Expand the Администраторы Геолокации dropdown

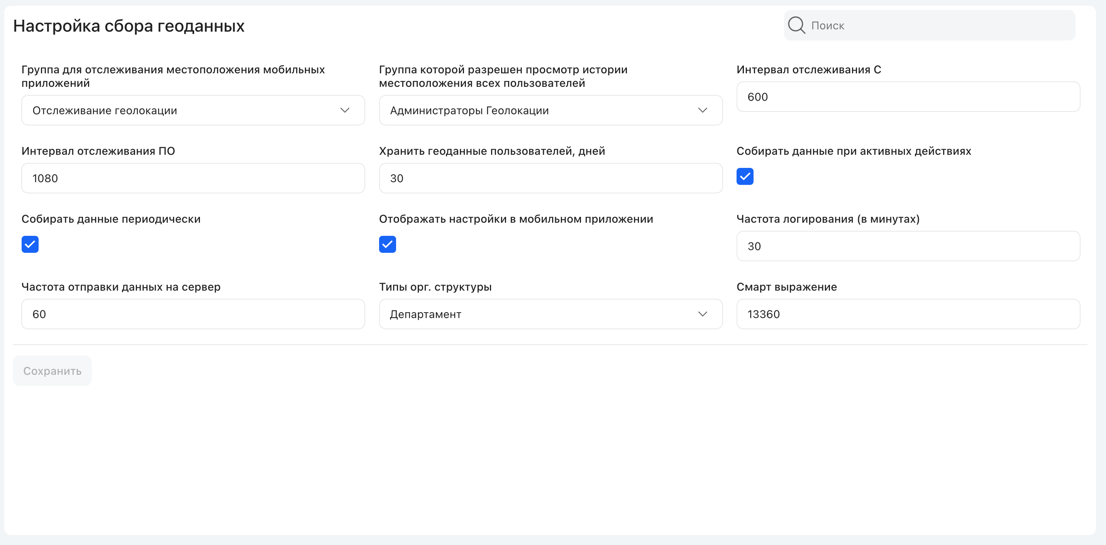[551, 110]
